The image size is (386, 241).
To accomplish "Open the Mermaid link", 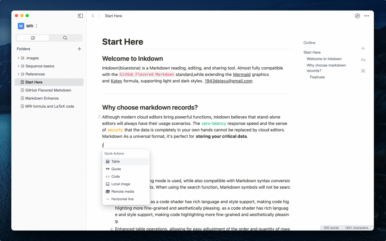I will coord(242,74).
